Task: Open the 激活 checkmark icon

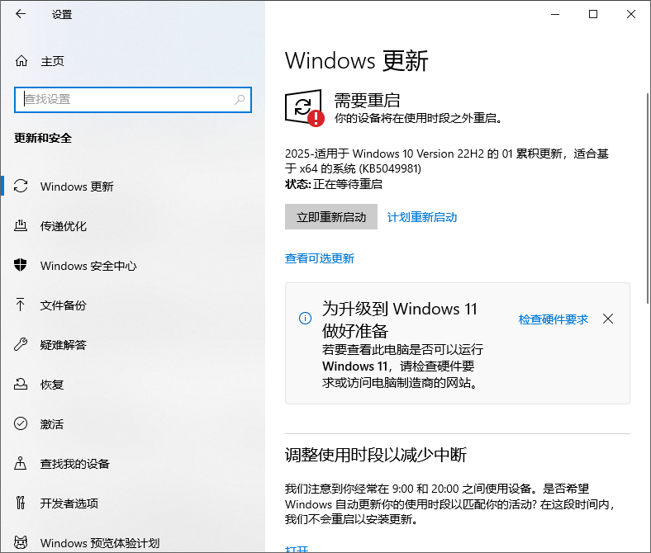Action: (21, 423)
